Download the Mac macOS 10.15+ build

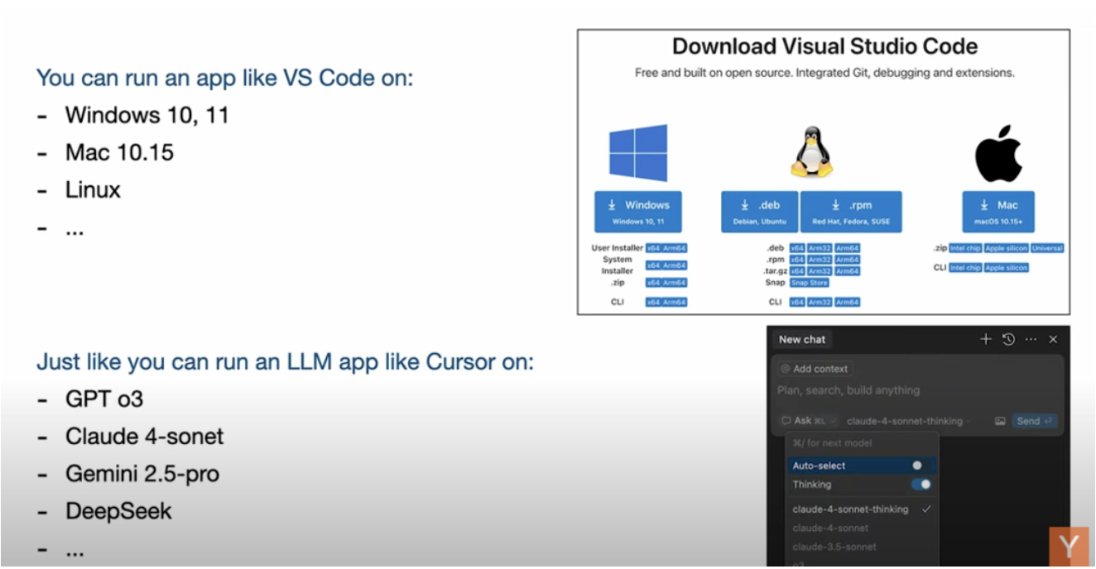997,212
